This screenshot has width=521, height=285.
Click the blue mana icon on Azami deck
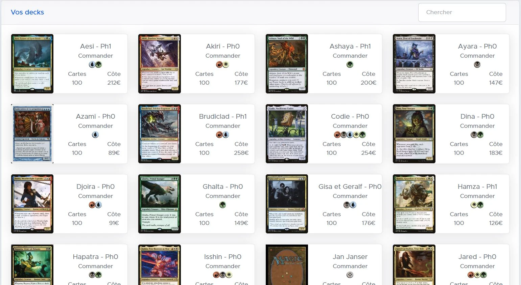95,135
